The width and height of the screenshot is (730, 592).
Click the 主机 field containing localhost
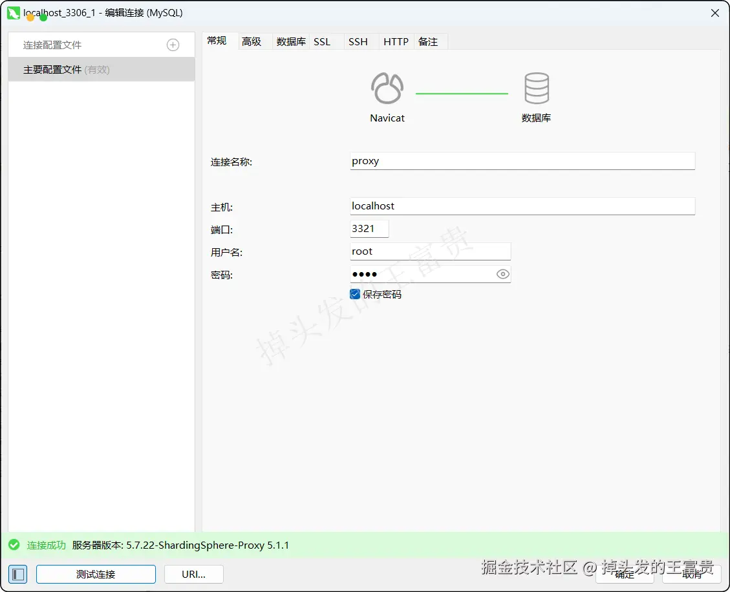[x=522, y=206]
